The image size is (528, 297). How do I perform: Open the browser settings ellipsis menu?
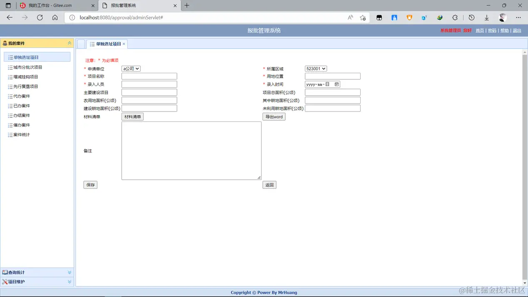click(518, 17)
